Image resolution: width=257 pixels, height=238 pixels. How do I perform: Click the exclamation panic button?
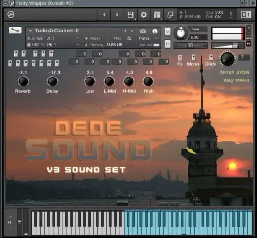tap(231, 15)
